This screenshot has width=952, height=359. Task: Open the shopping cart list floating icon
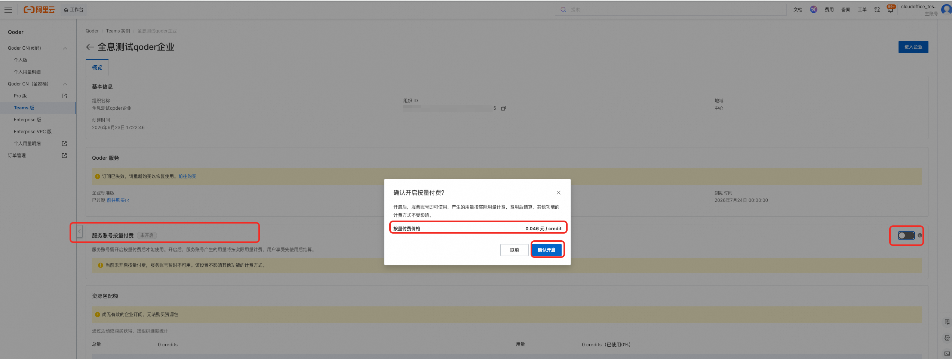pyautogui.click(x=947, y=322)
